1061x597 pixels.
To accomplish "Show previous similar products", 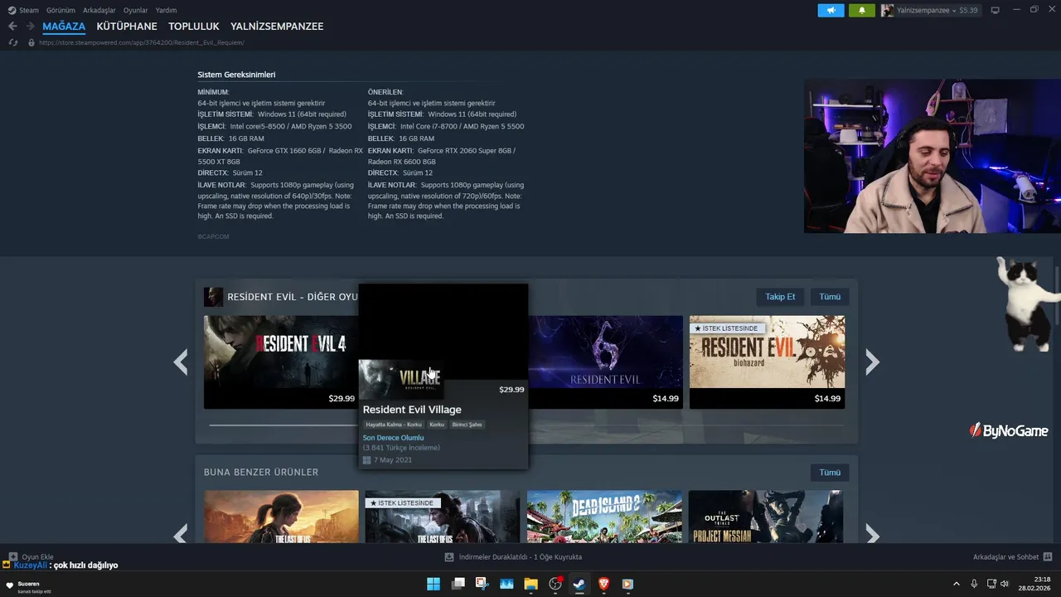I will click(x=181, y=534).
